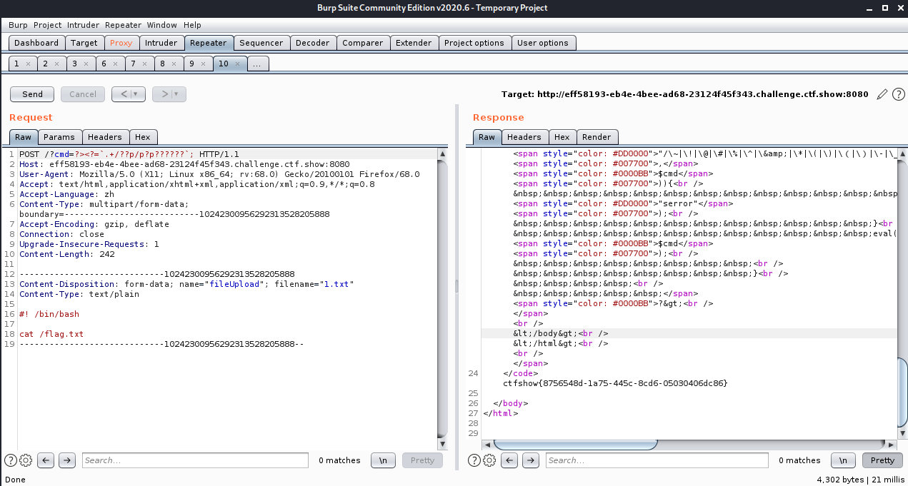
Task: Click the '#! /bin/bash' line
Action: coord(49,314)
